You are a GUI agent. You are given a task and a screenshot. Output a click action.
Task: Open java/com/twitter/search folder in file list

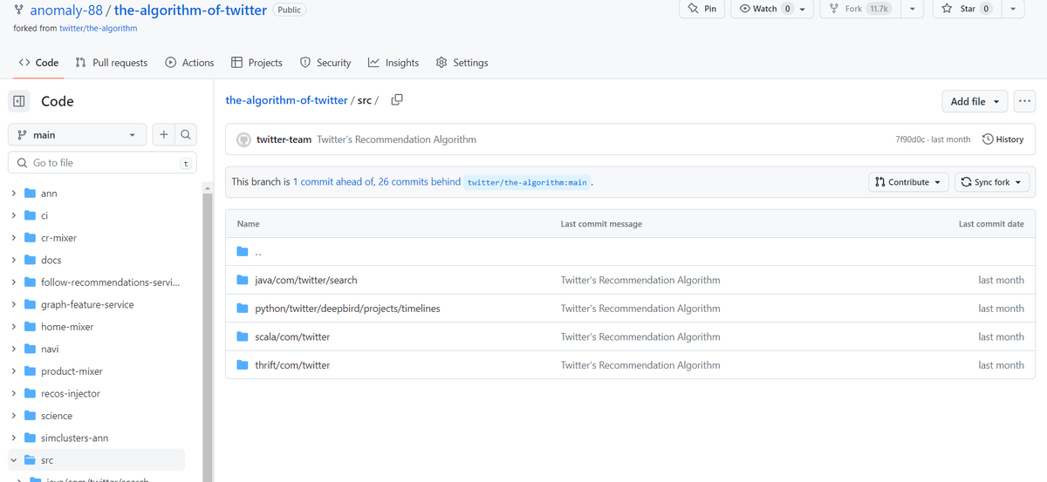[305, 280]
